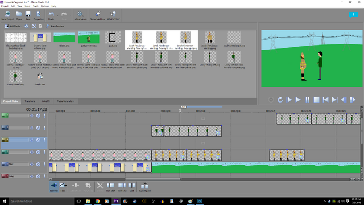Click Play From Start button
The image size is (364, 205).
(289, 100)
